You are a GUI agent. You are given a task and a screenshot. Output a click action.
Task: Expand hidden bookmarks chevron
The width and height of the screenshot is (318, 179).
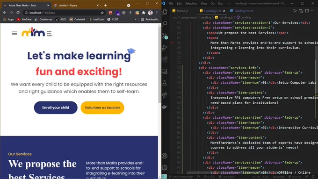coord(136,20)
